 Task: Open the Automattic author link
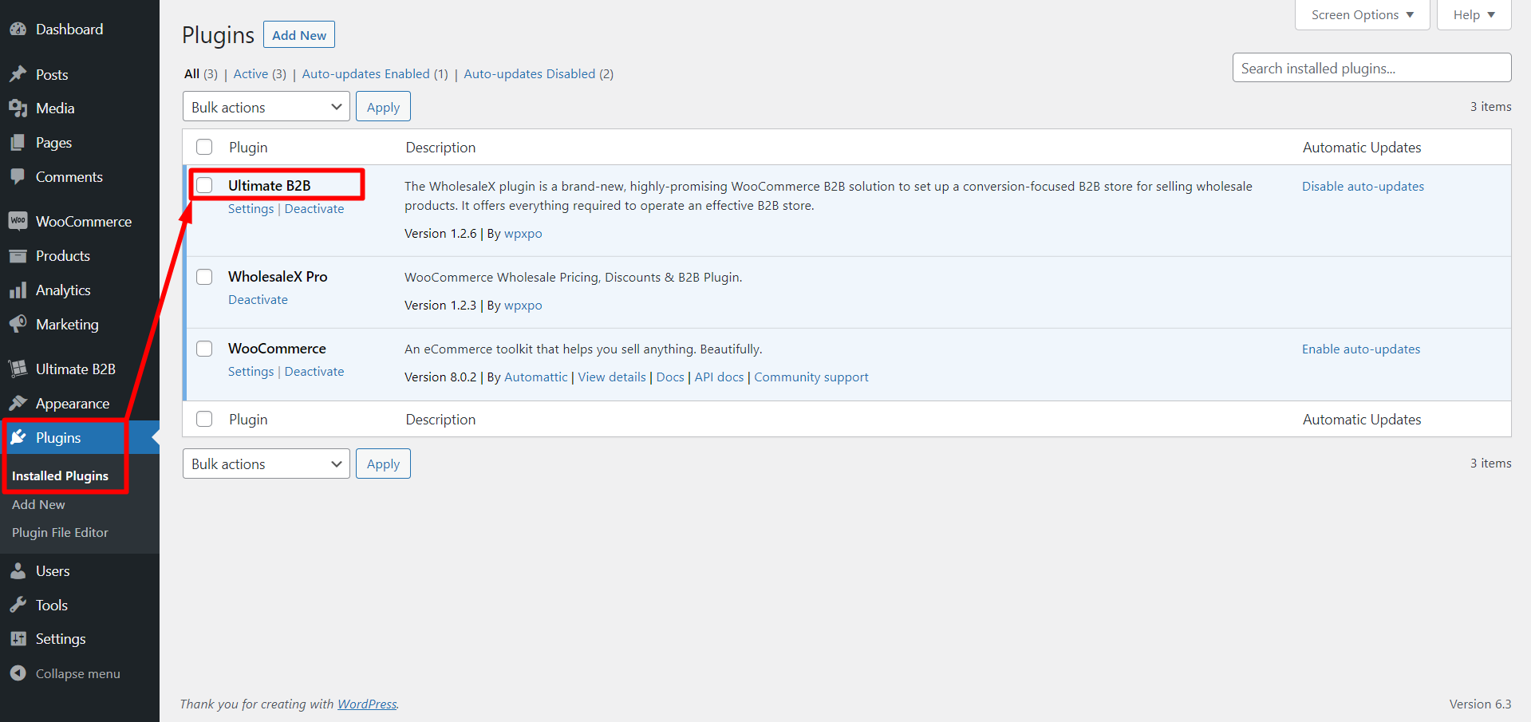pyautogui.click(x=536, y=377)
